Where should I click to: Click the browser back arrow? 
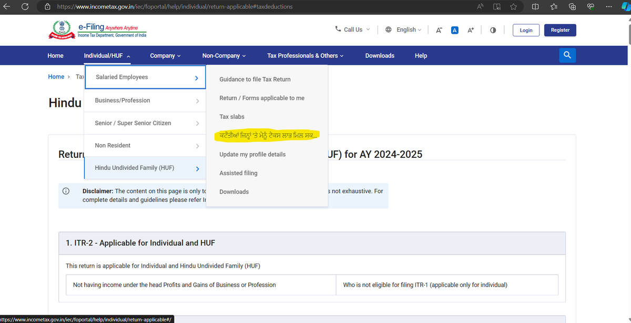(x=7, y=7)
